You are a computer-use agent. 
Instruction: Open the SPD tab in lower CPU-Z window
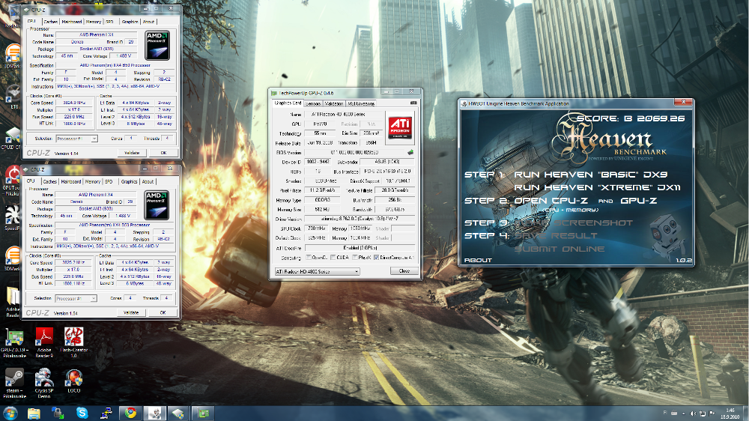point(109,181)
